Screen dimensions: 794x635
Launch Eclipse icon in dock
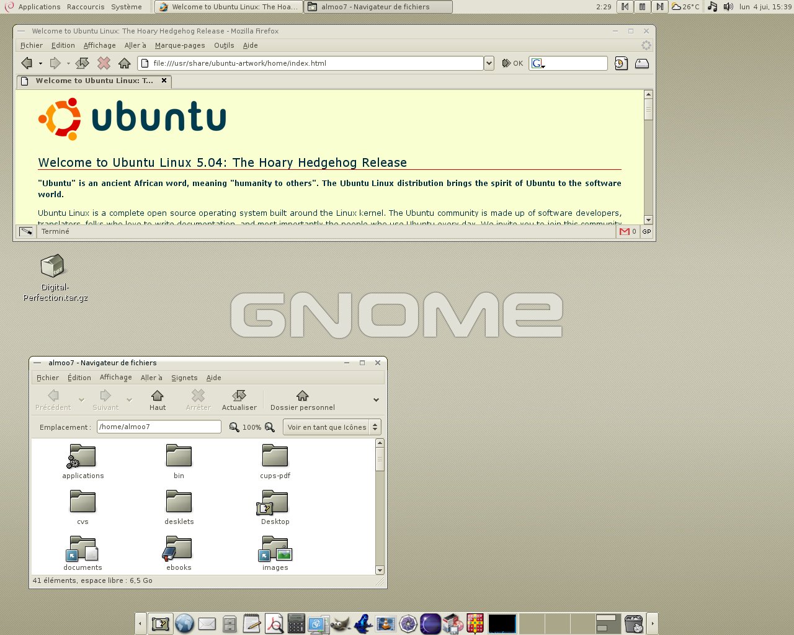[430, 623]
